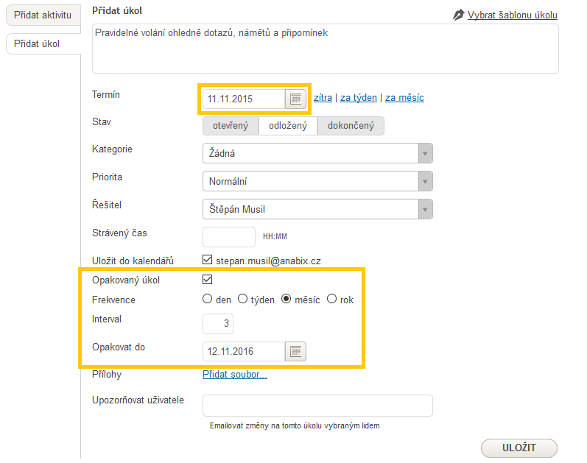Click the Strávený čas input field
The height and width of the screenshot is (463, 587).
point(229,237)
